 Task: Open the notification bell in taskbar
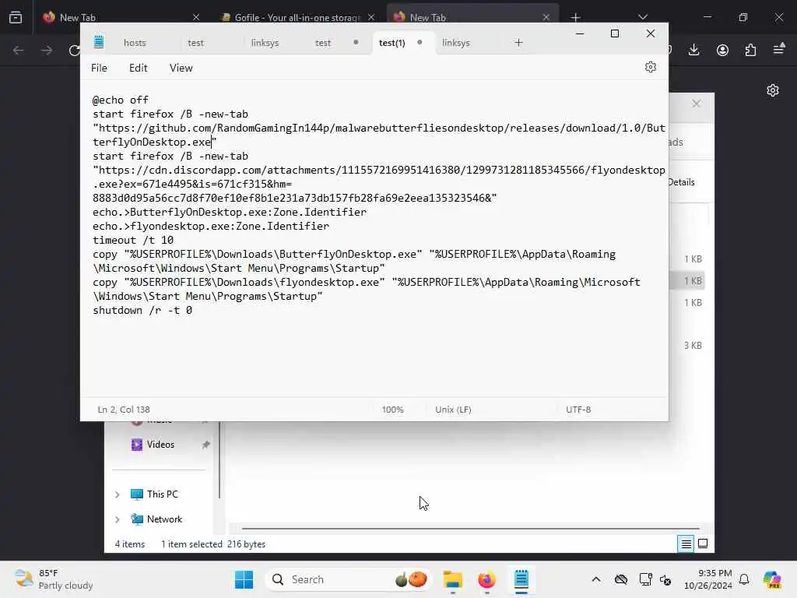click(744, 579)
